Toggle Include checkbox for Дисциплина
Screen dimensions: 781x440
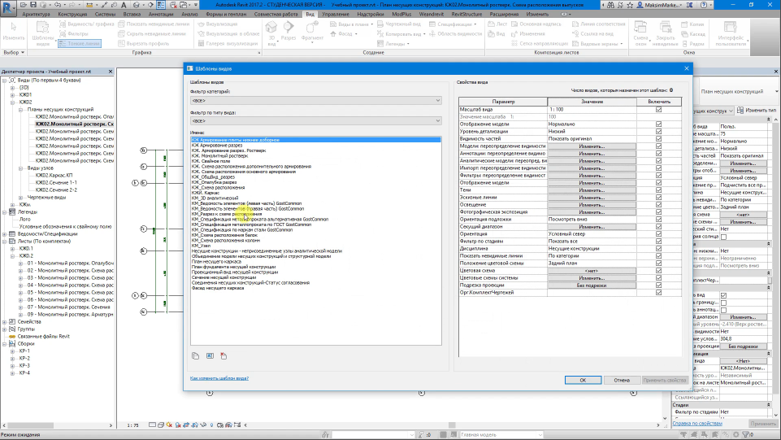click(x=658, y=248)
